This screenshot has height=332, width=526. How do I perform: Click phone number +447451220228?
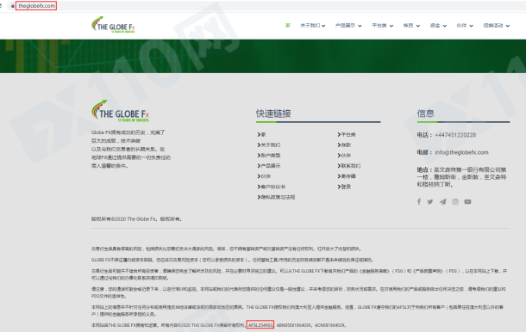pyautogui.click(x=455, y=135)
